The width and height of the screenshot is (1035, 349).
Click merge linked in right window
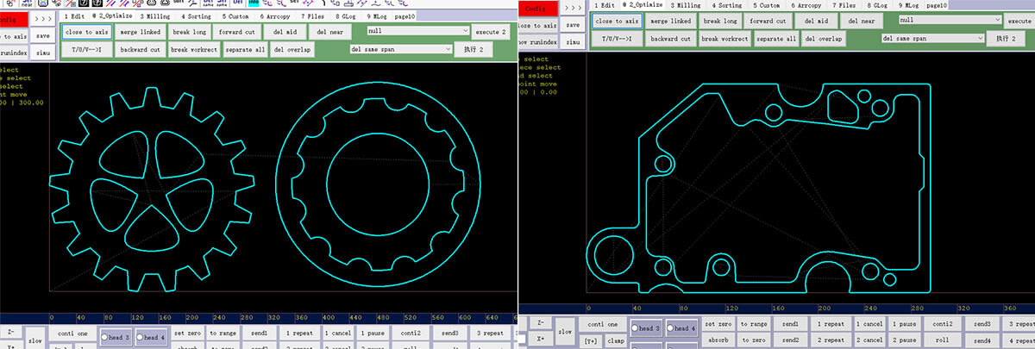pyautogui.click(x=670, y=20)
